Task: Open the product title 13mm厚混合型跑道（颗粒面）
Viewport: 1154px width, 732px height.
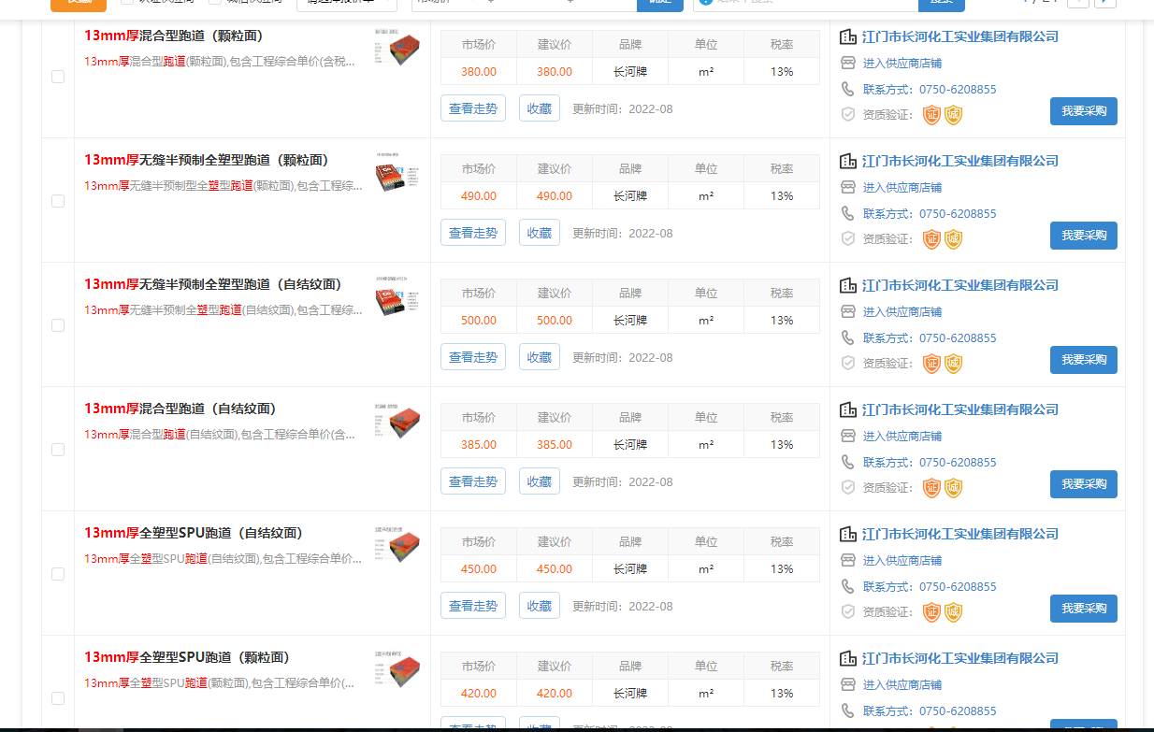Action: point(173,36)
